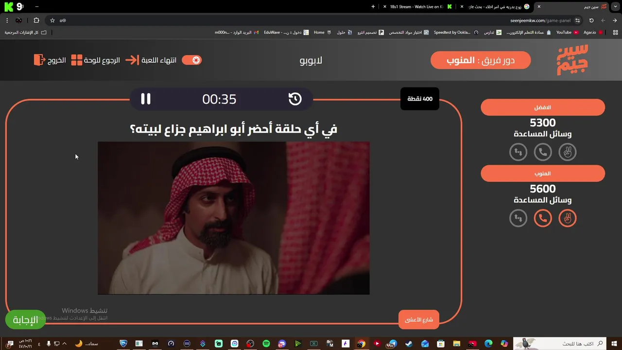The width and height of the screenshot is (622, 350).
Task: Click the question image of the man
Action: (x=234, y=218)
